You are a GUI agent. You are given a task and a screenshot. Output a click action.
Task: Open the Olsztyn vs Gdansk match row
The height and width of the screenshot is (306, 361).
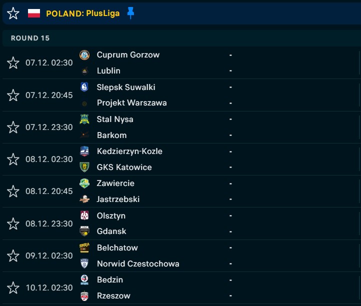(181, 223)
